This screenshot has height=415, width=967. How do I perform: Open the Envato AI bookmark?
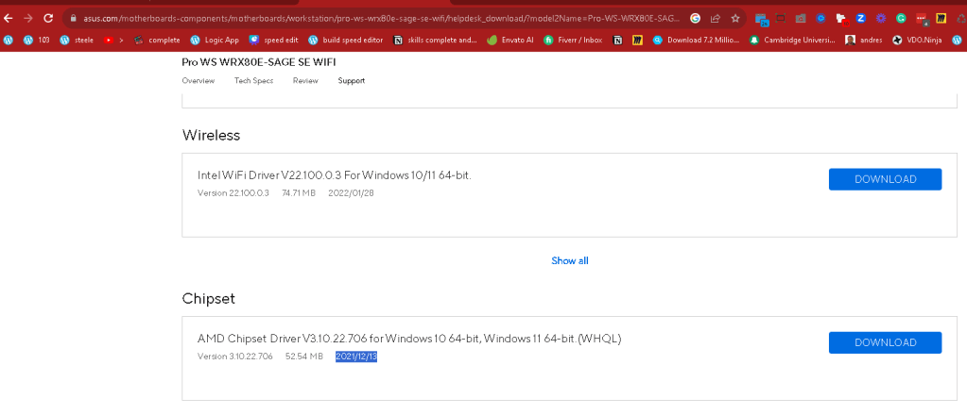click(510, 40)
